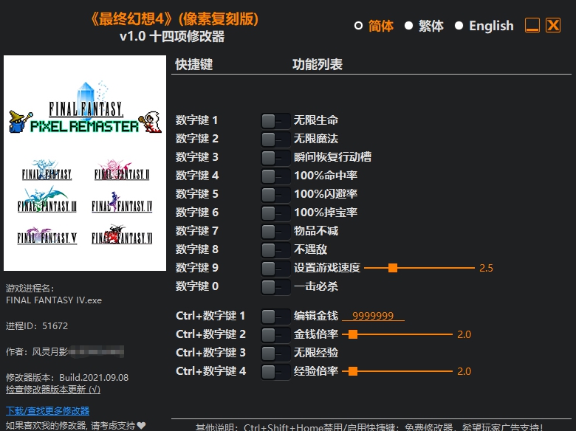This screenshot has width=576, height=431.
Task: Turn on 100%闪避率 switch
Action: coord(275,195)
